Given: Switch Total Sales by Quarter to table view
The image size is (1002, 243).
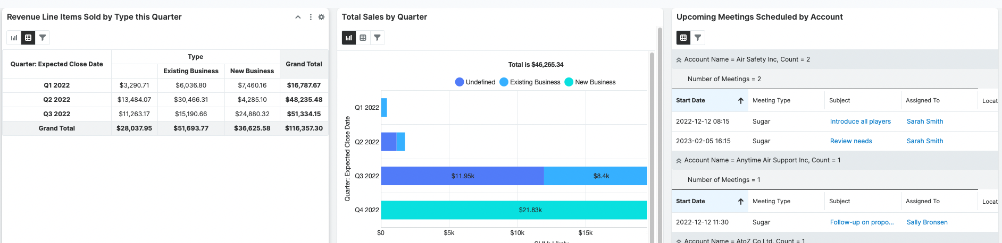Looking at the screenshot, I should click(363, 38).
